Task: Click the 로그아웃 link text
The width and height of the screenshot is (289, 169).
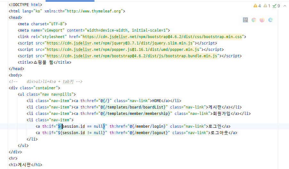Action: point(219,133)
